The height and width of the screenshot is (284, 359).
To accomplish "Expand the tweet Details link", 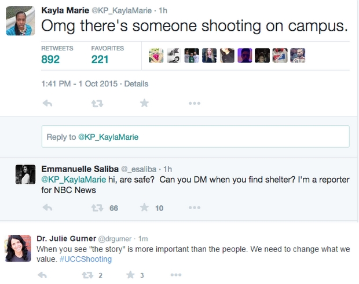I will coord(136,83).
